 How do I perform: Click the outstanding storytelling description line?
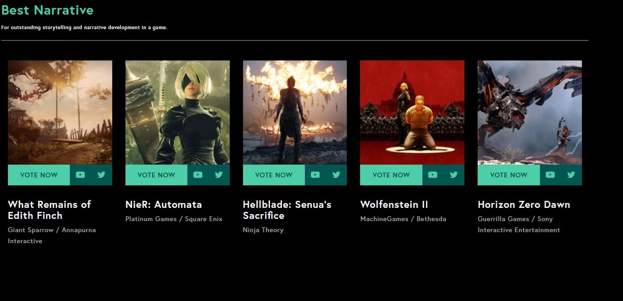click(84, 27)
